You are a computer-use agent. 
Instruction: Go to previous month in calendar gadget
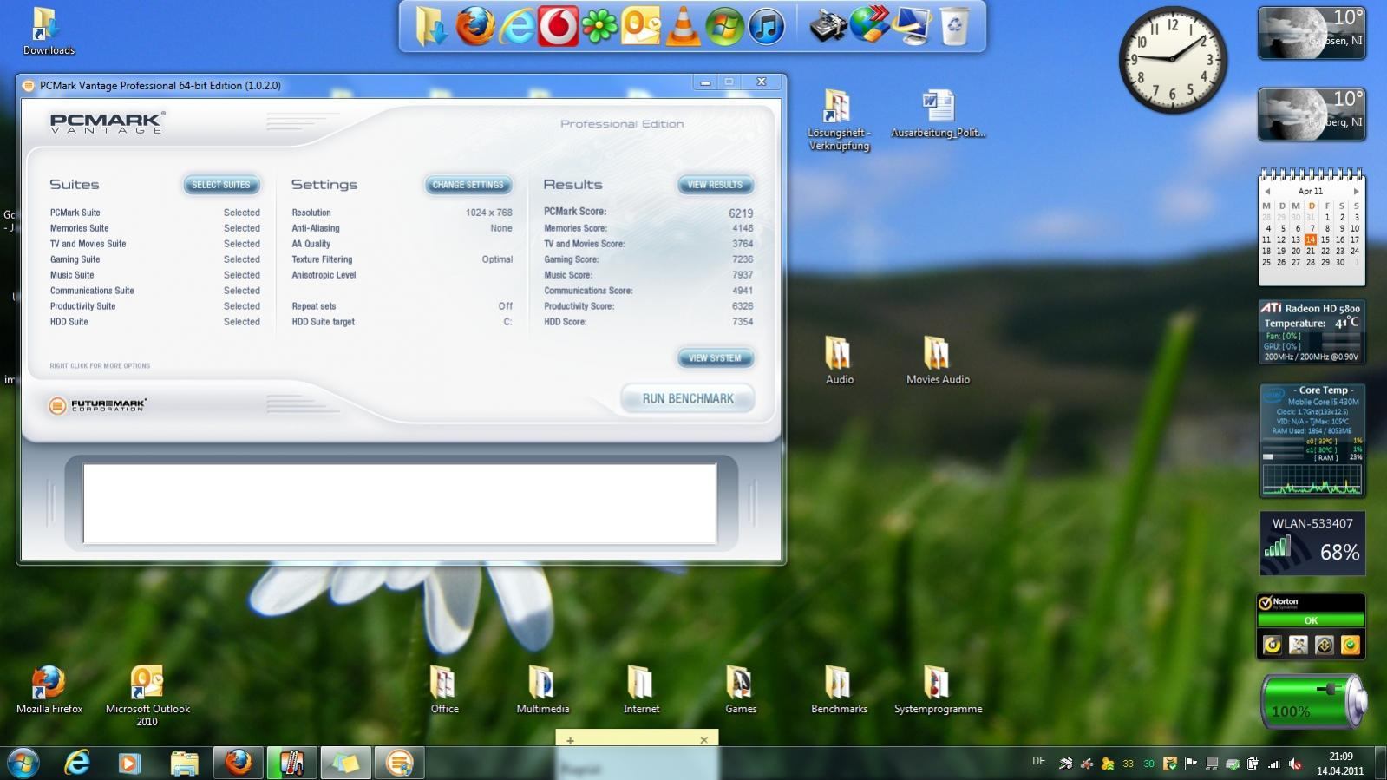1266,192
